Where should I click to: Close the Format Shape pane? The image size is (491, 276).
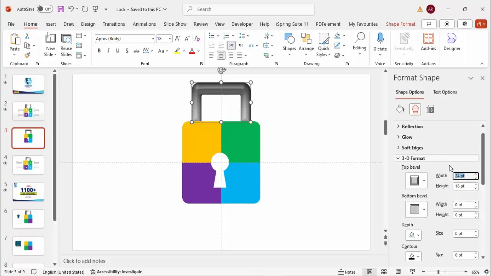pos(483,78)
